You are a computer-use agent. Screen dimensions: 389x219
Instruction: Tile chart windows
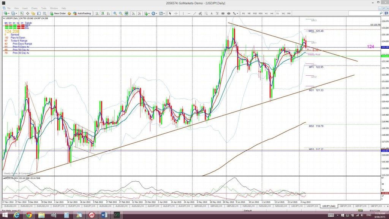pyautogui.click(x=127, y=13)
